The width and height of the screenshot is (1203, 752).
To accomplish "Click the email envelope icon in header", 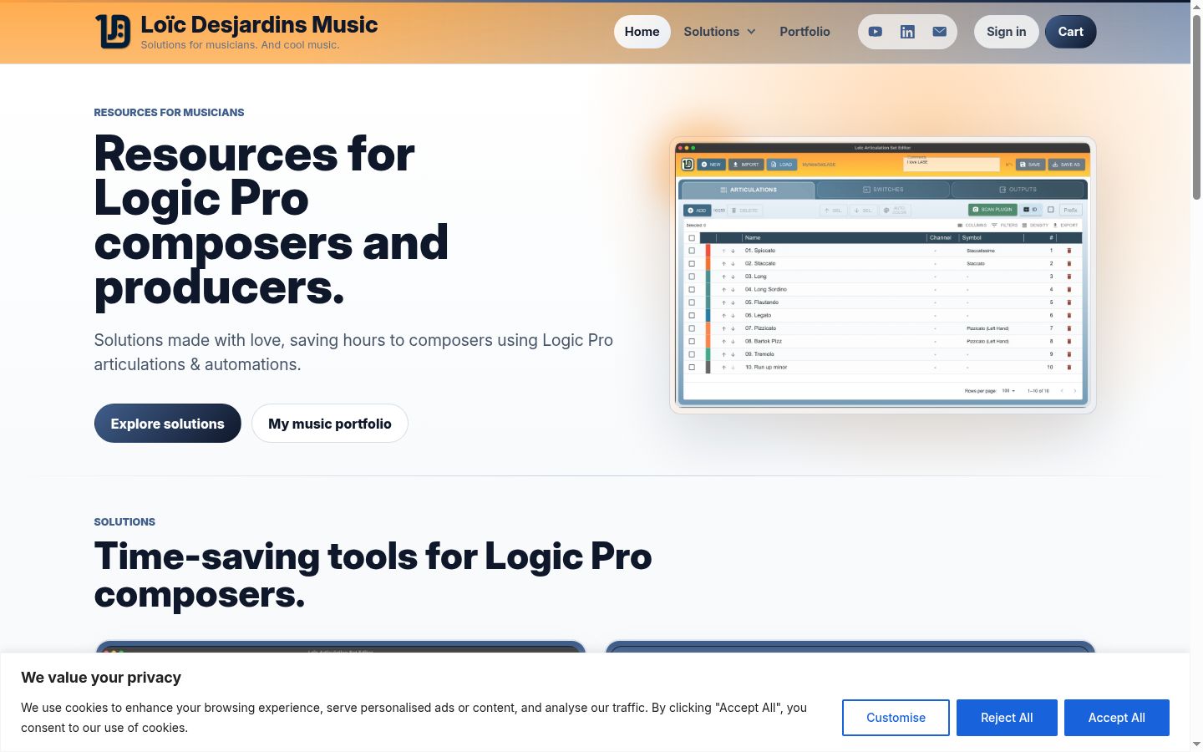I will point(940,32).
